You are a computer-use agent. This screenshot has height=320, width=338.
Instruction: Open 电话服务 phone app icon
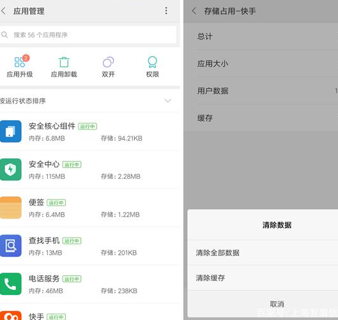11,284
